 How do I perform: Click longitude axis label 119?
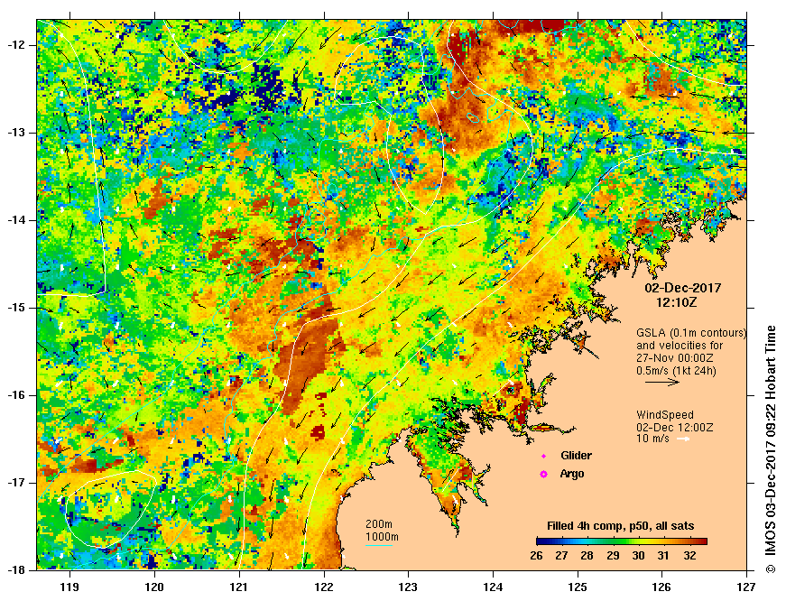coord(69,586)
